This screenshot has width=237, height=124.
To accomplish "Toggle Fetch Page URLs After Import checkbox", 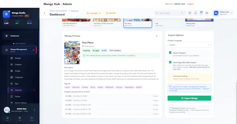I will click(170, 62).
